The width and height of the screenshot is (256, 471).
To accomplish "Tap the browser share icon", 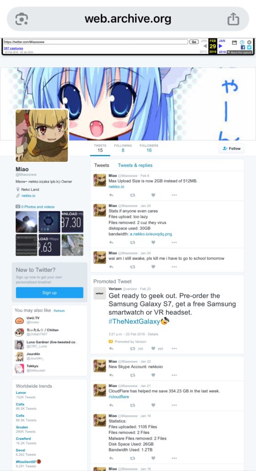I will tap(233, 19).
